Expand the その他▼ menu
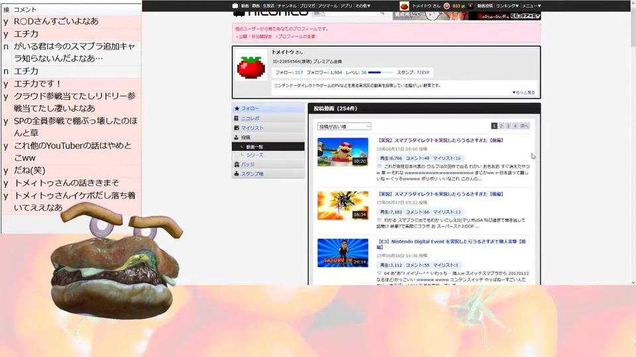This screenshot has width=636, height=357. click(362, 6)
